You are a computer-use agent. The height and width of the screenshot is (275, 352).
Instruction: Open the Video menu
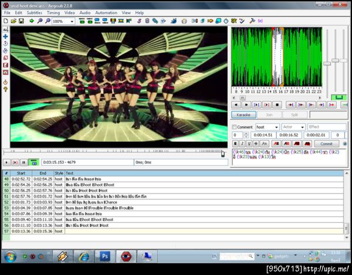(x=70, y=13)
